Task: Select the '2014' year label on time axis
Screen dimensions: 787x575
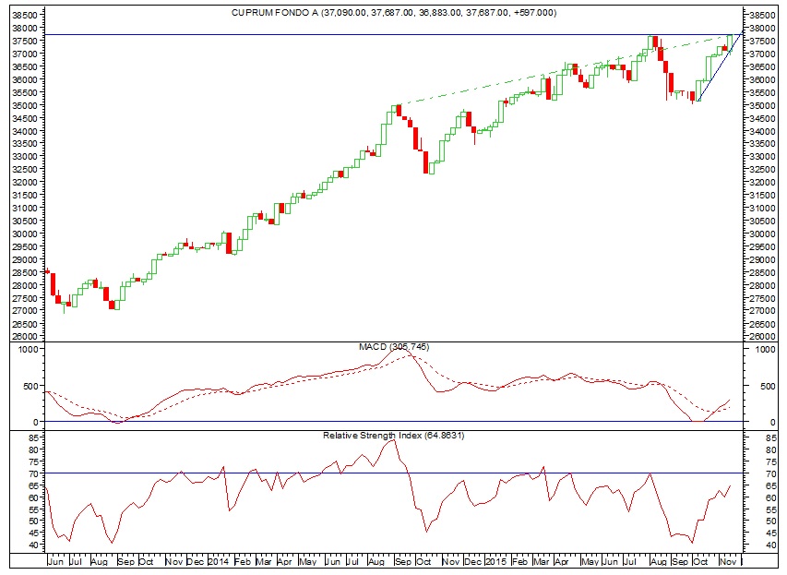Action: [219, 561]
